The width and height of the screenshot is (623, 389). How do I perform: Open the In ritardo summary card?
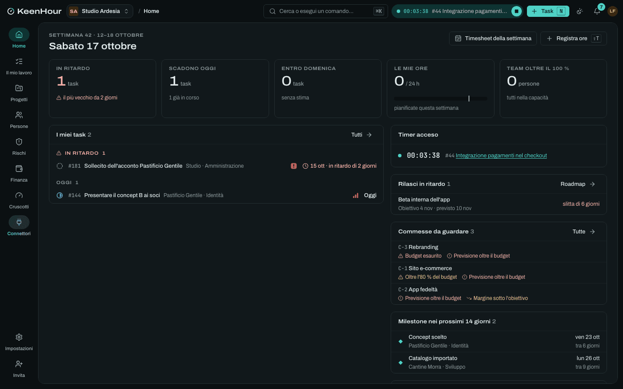pyautogui.click(x=103, y=89)
